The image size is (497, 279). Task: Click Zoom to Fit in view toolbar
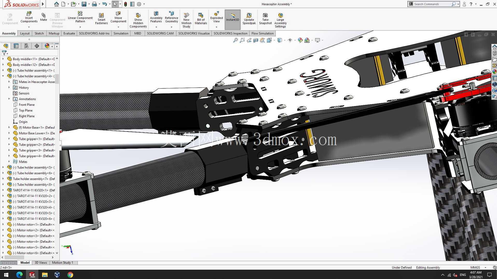click(235, 40)
